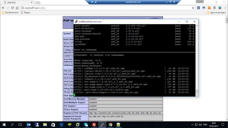Show hidden system tray icons
Screen dimensions: 228x128
pyautogui.click(x=192, y=124)
